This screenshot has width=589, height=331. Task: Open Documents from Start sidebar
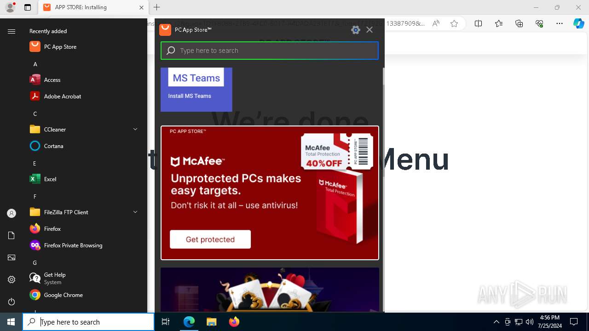(x=12, y=235)
